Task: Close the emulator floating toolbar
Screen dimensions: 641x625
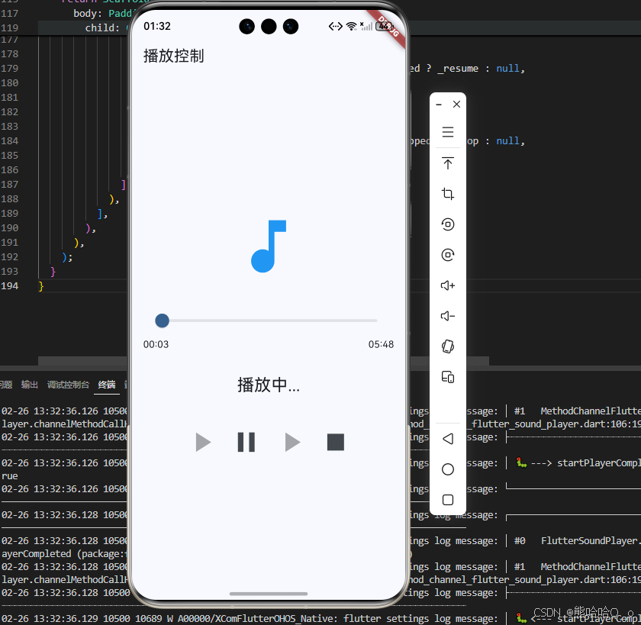Action: tap(456, 105)
